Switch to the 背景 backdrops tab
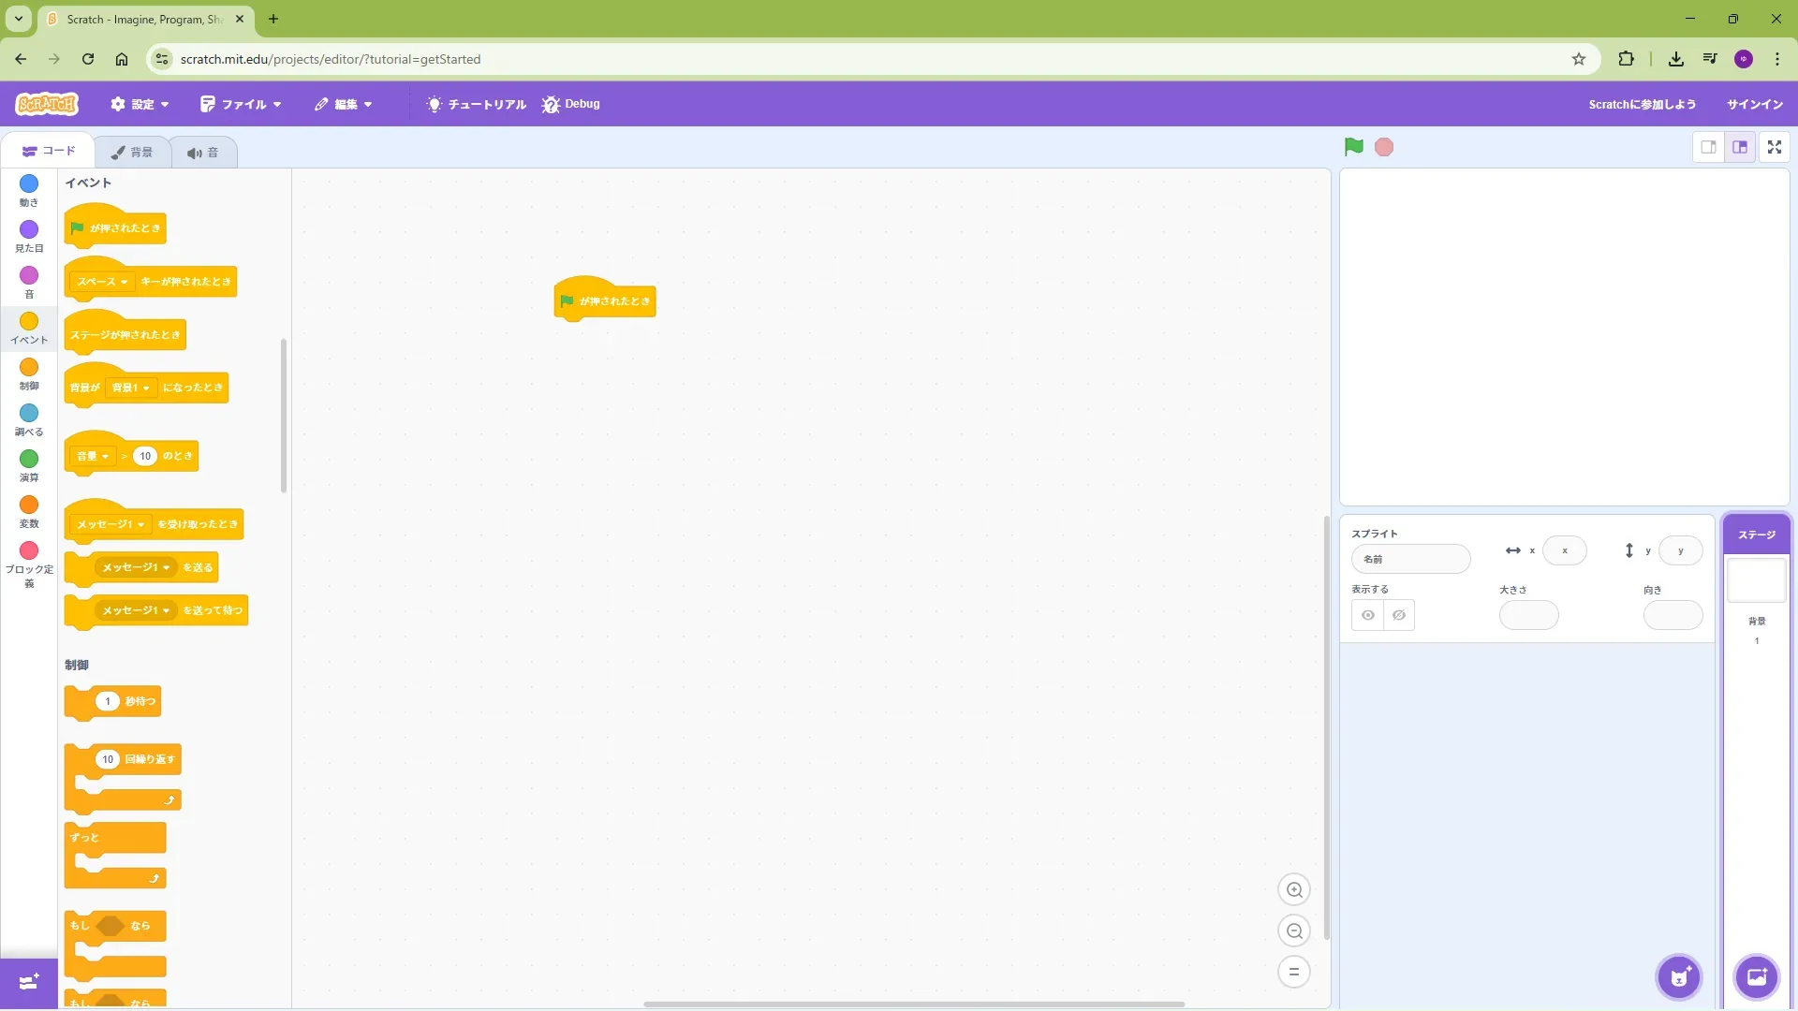 132,153
